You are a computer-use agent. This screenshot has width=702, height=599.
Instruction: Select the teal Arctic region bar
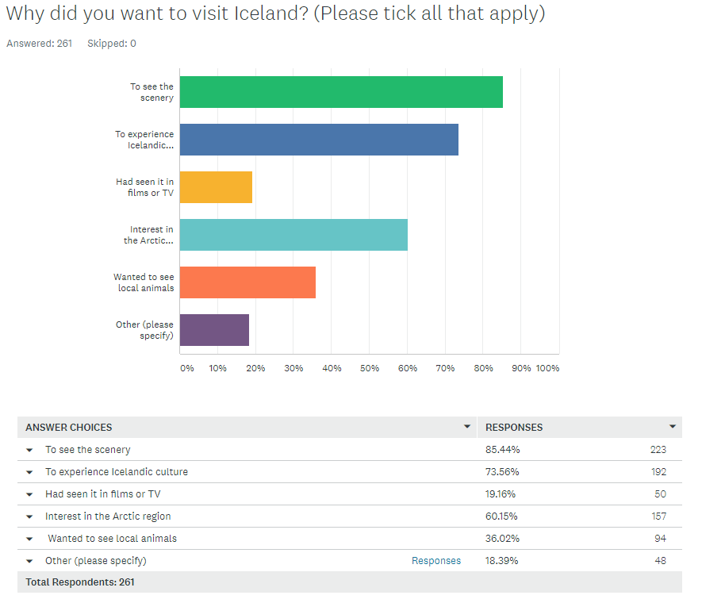tap(293, 235)
